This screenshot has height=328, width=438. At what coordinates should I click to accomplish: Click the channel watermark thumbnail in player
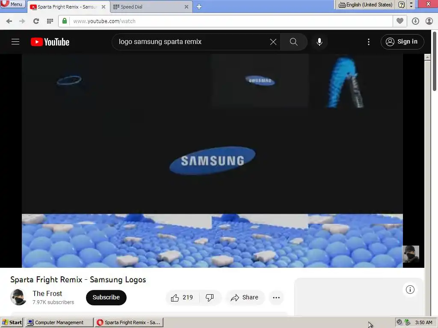click(411, 254)
